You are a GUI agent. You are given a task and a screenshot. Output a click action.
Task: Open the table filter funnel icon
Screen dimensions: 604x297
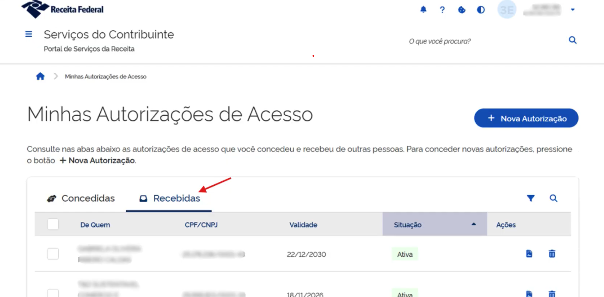tap(531, 198)
